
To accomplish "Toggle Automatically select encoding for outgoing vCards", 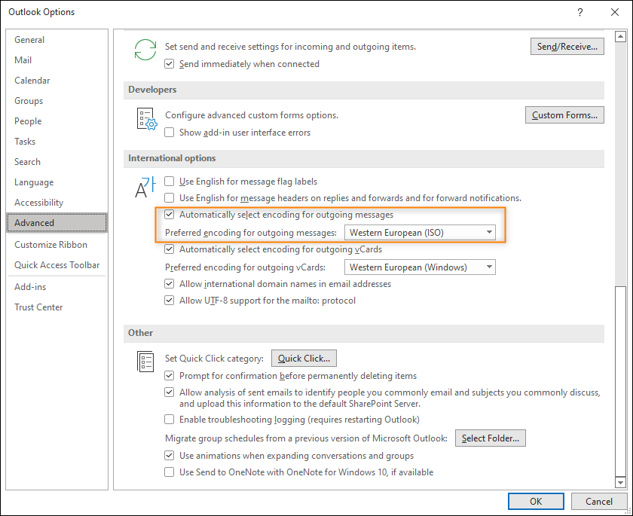I will [x=169, y=249].
